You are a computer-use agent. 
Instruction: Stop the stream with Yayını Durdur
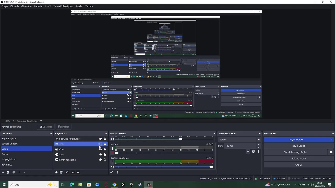(296, 140)
